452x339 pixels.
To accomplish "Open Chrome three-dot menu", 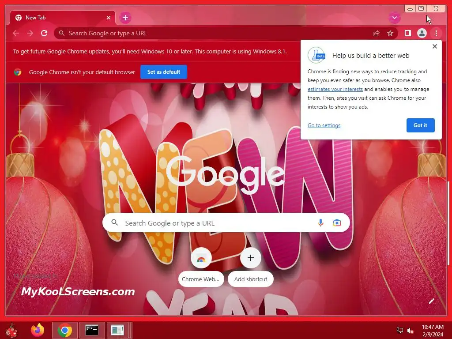I will [x=436, y=33].
